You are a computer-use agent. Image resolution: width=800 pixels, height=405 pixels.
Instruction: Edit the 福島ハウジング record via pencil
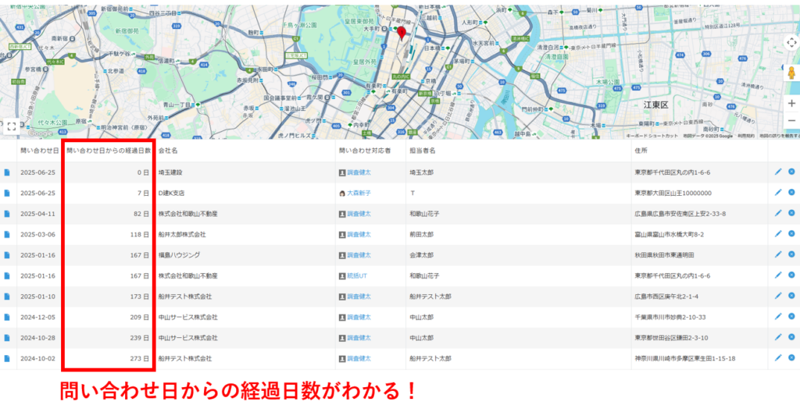[x=778, y=254]
